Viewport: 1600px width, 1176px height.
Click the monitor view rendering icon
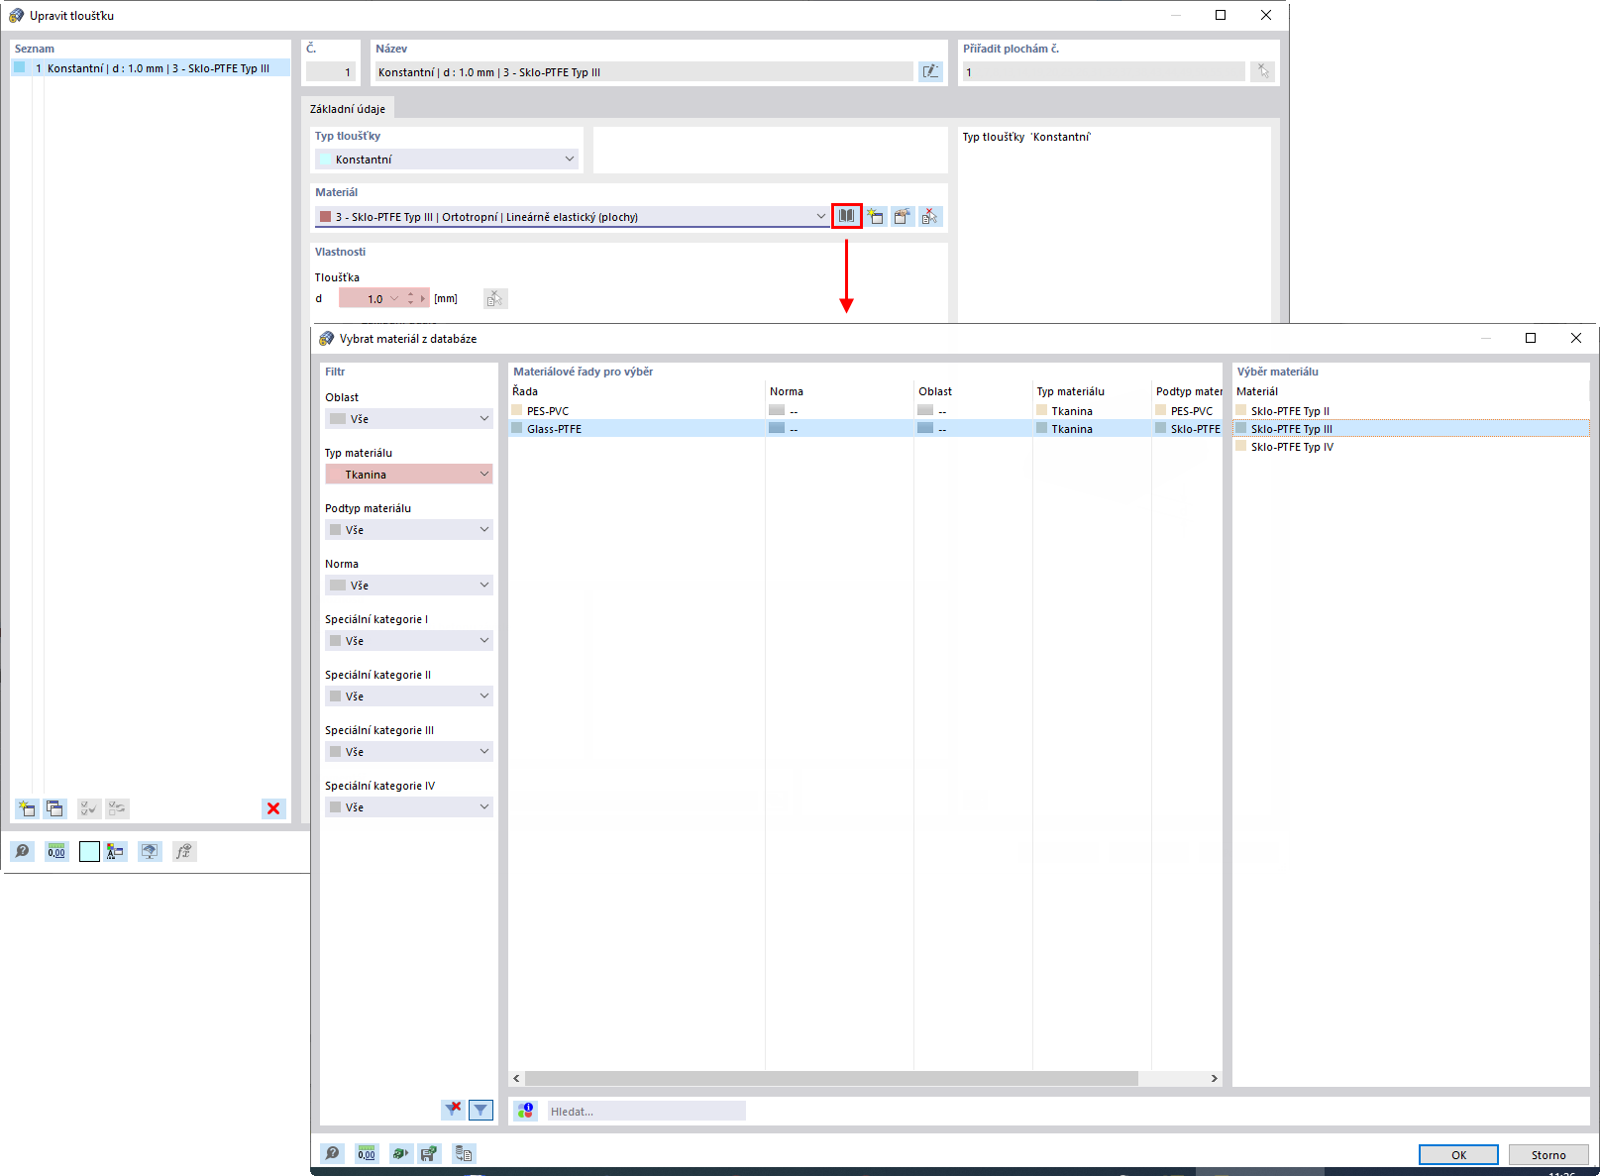(150, 851)
